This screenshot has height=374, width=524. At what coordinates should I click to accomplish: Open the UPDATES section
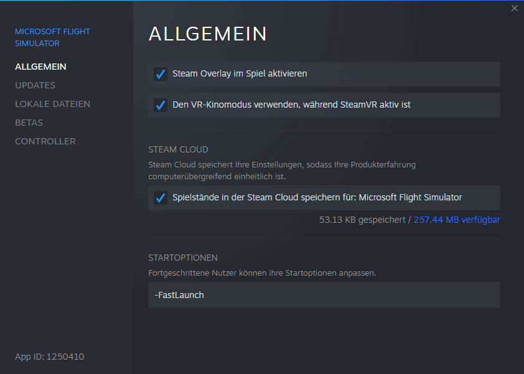click(35, 85)
